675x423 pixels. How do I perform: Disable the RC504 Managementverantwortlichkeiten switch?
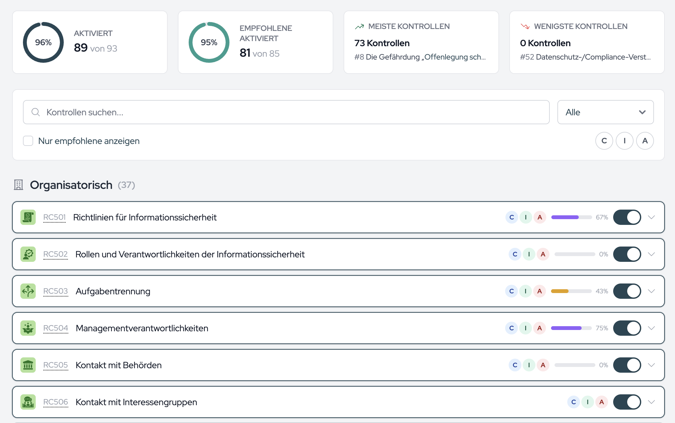tap(627, 328)
